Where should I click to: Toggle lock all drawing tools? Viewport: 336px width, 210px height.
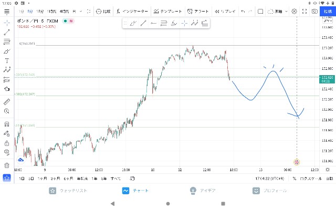(x=7, y=143)
